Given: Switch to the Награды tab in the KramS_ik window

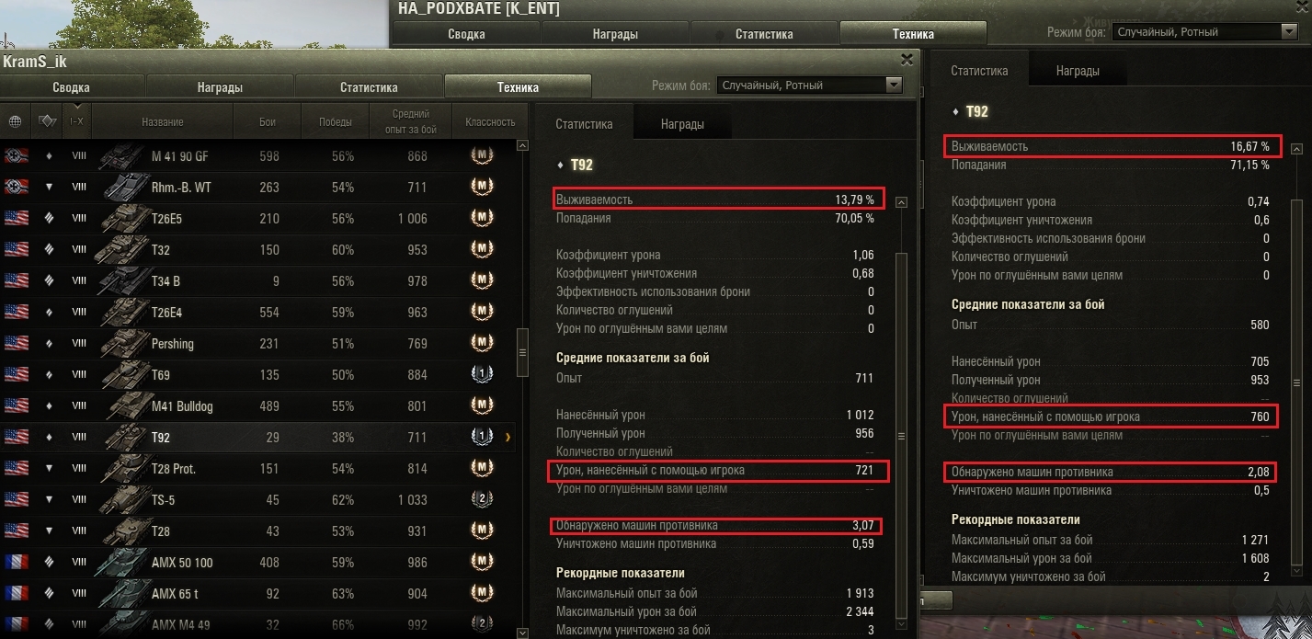Looking at the screenshot, I should click(x=220, y=87).
